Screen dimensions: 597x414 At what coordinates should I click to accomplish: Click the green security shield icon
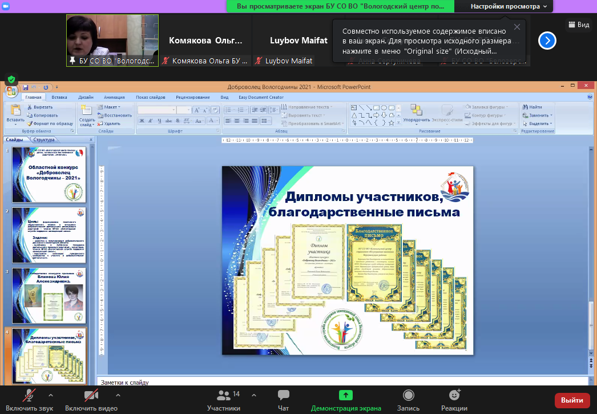[11, 79]
